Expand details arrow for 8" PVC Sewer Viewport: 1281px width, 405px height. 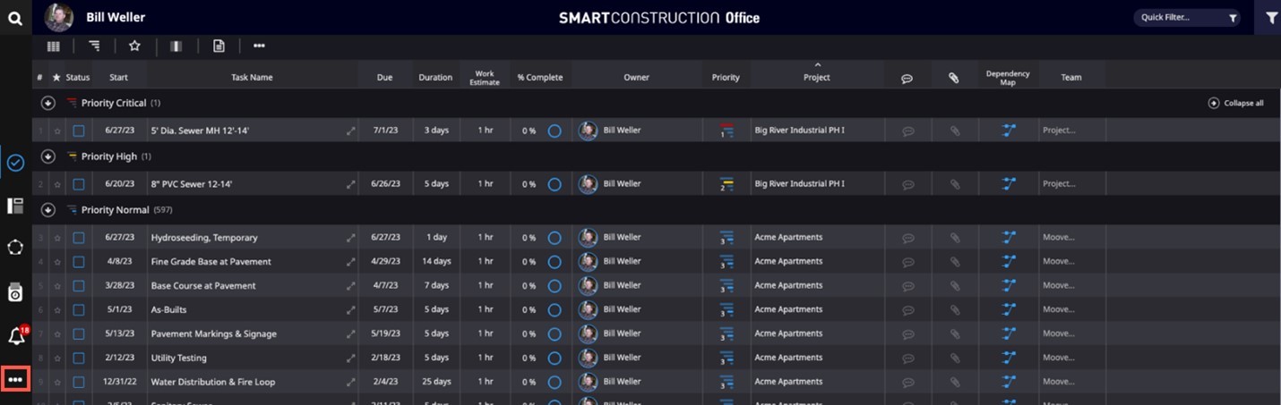351,185
